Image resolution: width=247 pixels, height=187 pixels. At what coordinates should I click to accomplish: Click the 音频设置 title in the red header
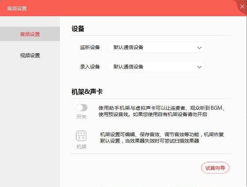[17, 8]
